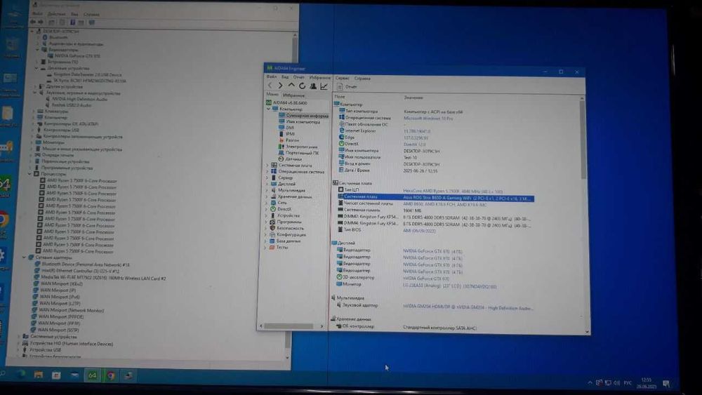Select the highlighted Системная плата Asus ROG row

click(436, 197)
